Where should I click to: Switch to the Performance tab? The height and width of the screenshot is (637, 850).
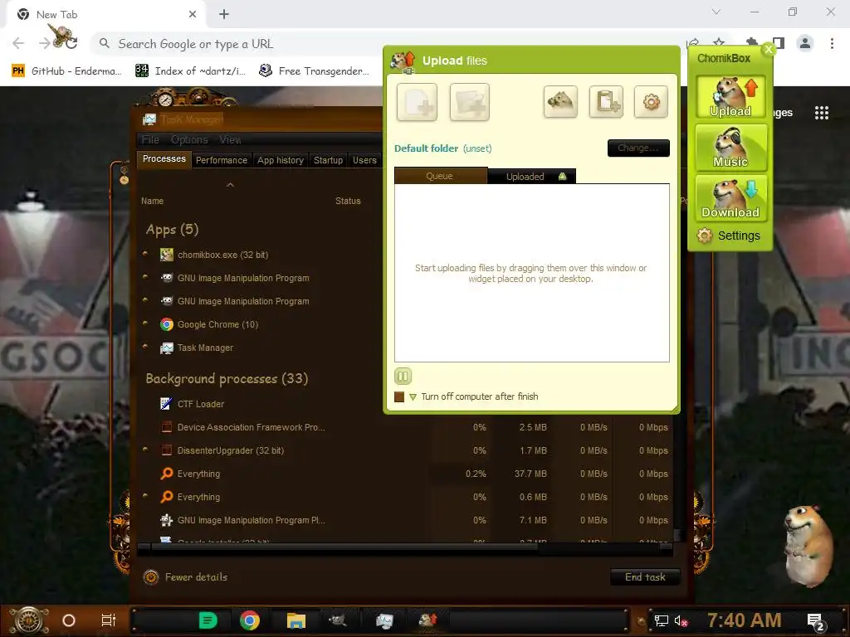click(221, 160)
